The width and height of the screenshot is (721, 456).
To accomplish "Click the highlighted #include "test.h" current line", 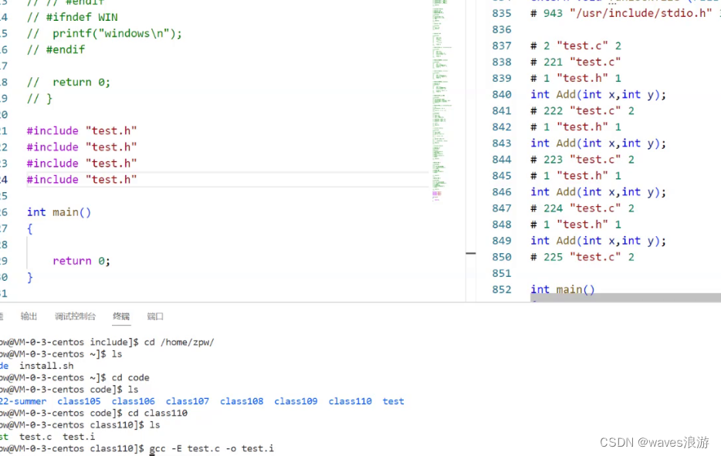I will click(82, 180).
